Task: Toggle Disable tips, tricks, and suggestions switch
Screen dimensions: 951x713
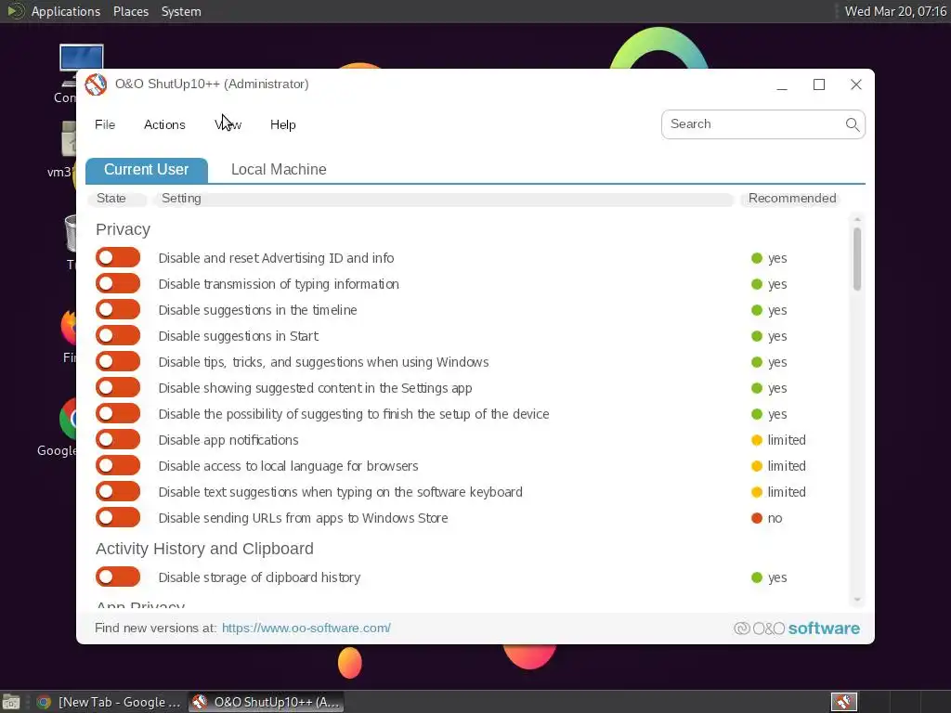Action: click(118, 361)
